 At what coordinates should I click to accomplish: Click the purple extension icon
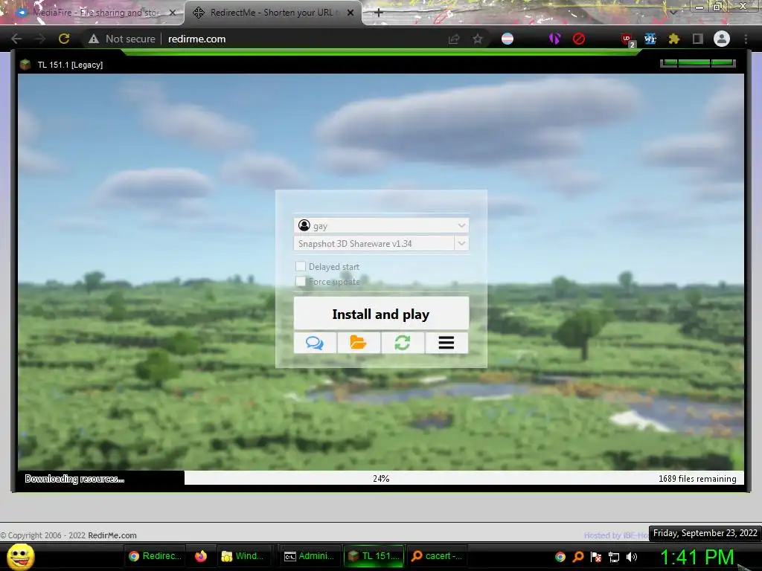pos(554,39)
